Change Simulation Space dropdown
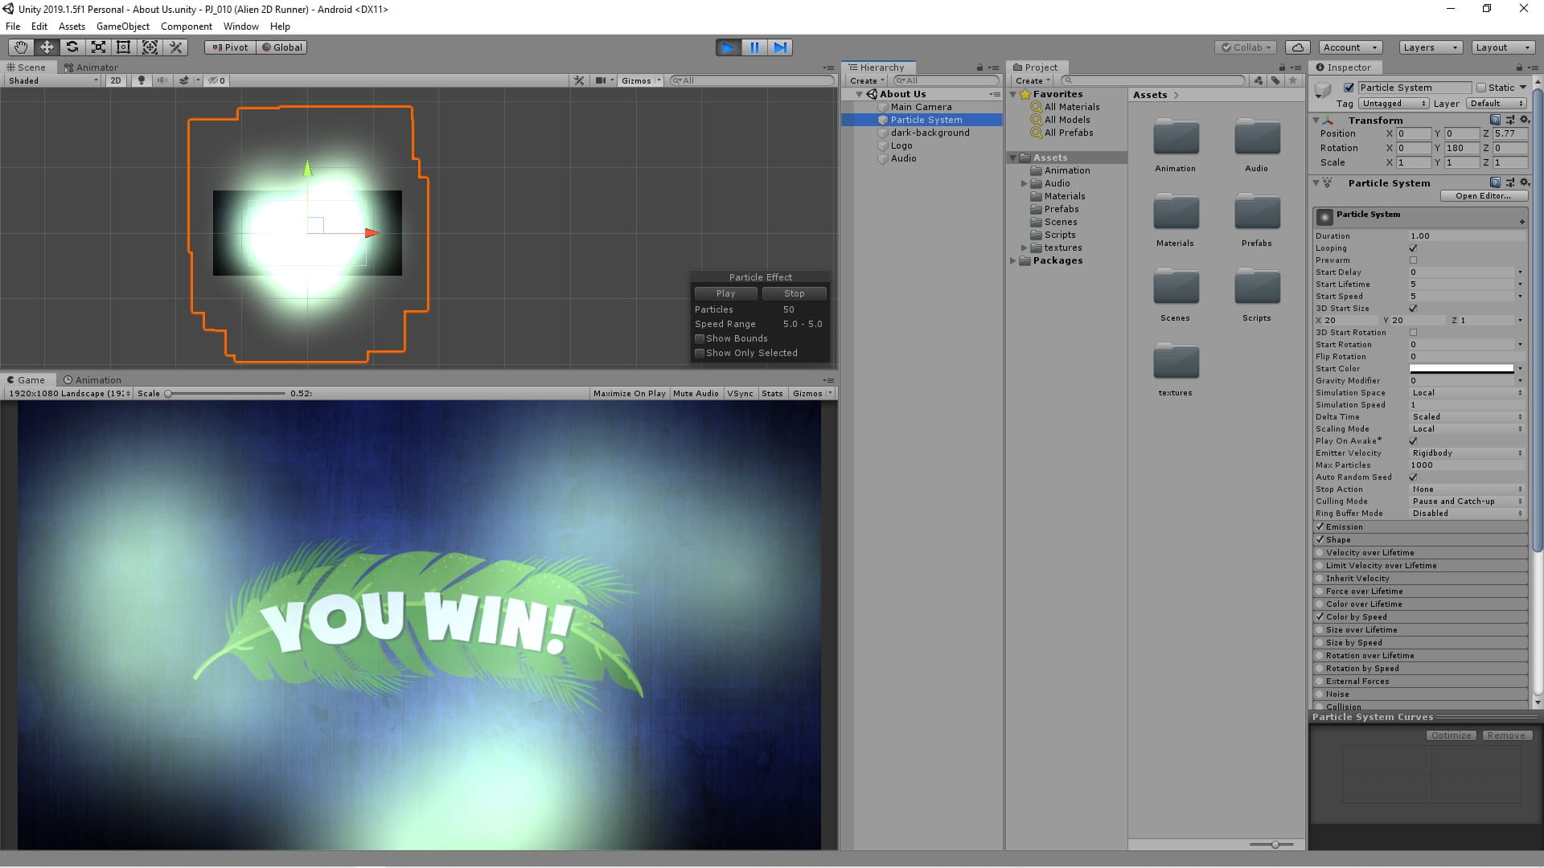The width and height of the screenshot is (1544, 868). (1467, 393)
